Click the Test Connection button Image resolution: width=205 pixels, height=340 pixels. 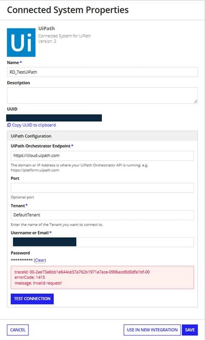point(32,299)
